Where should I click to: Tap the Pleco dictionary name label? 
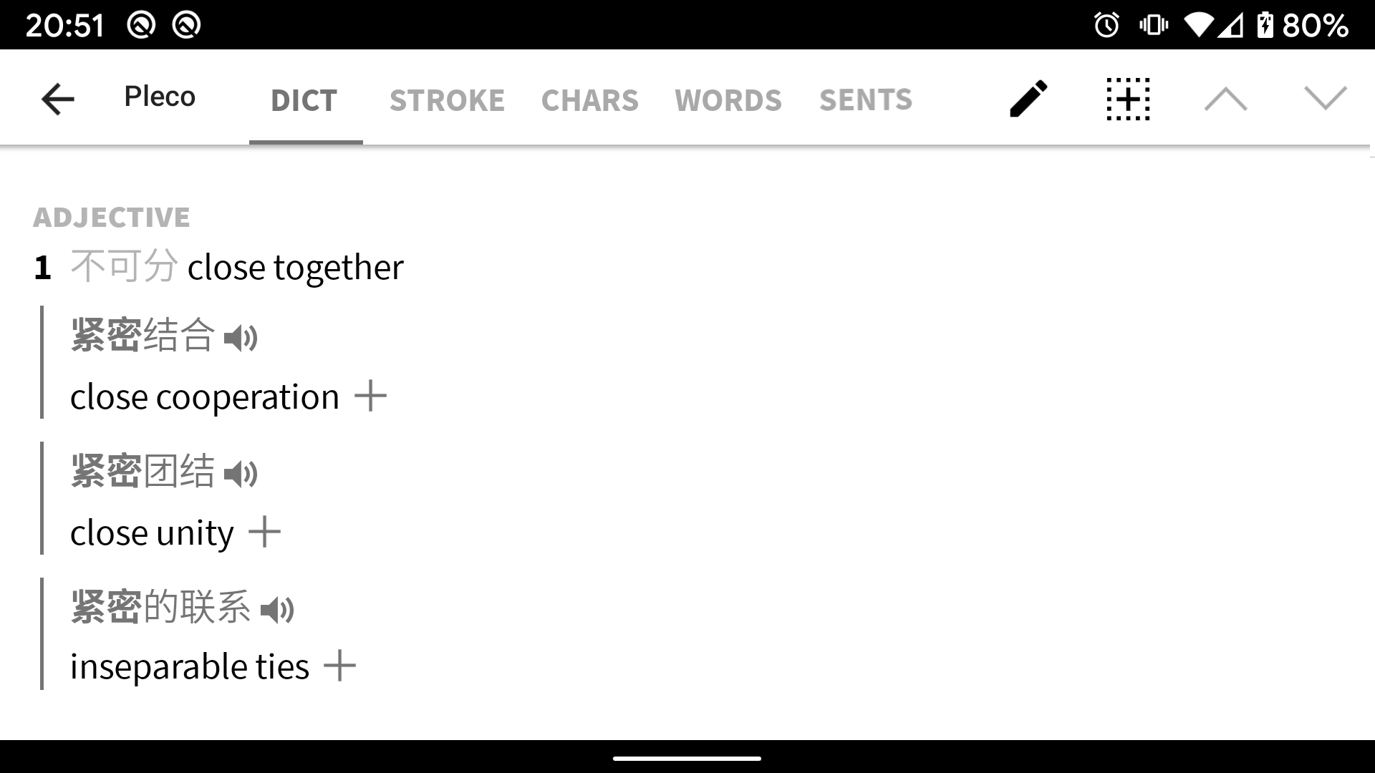[x=160, y=97]
